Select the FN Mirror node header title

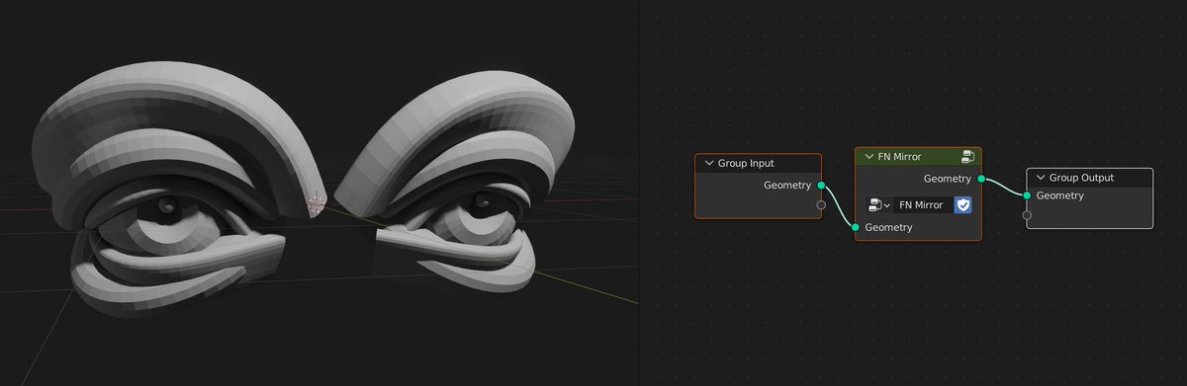(900, 156)
